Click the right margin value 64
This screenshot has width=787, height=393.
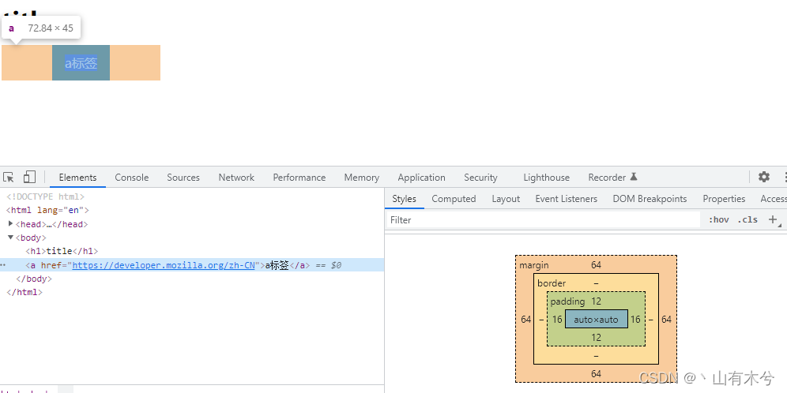(667, 320)
